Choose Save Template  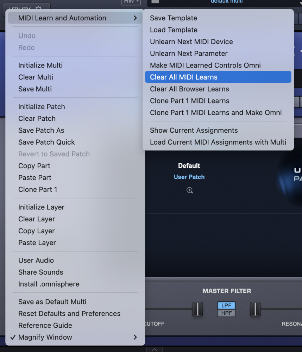218,18
